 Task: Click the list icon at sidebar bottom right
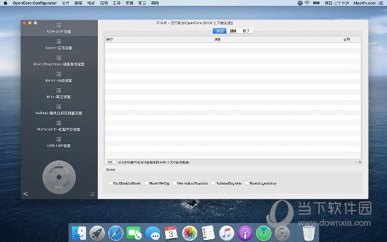coord(92,194)
